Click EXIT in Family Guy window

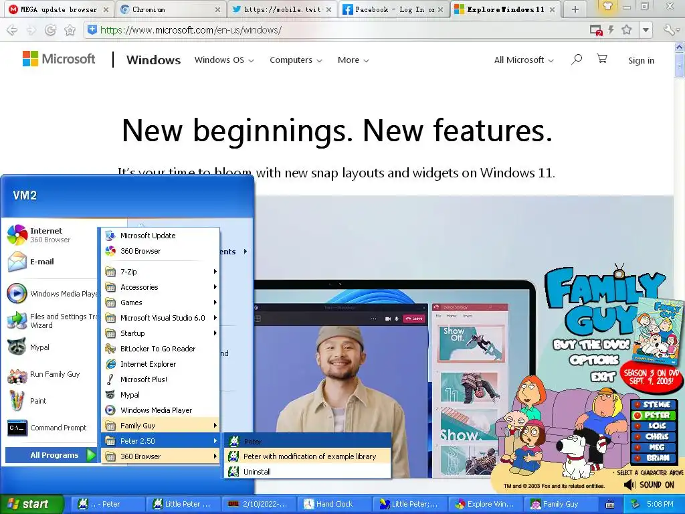(603, 376)
